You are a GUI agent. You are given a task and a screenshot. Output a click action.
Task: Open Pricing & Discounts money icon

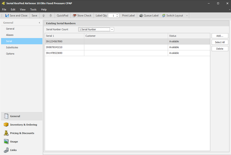coord(6,133)
